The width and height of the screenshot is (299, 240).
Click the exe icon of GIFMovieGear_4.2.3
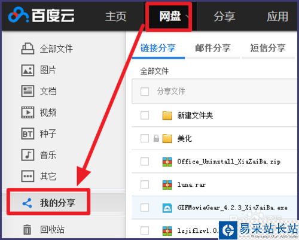[x=167, y=208]
